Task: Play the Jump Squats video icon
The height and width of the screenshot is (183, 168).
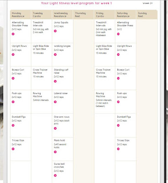Action: click(55, 31)
